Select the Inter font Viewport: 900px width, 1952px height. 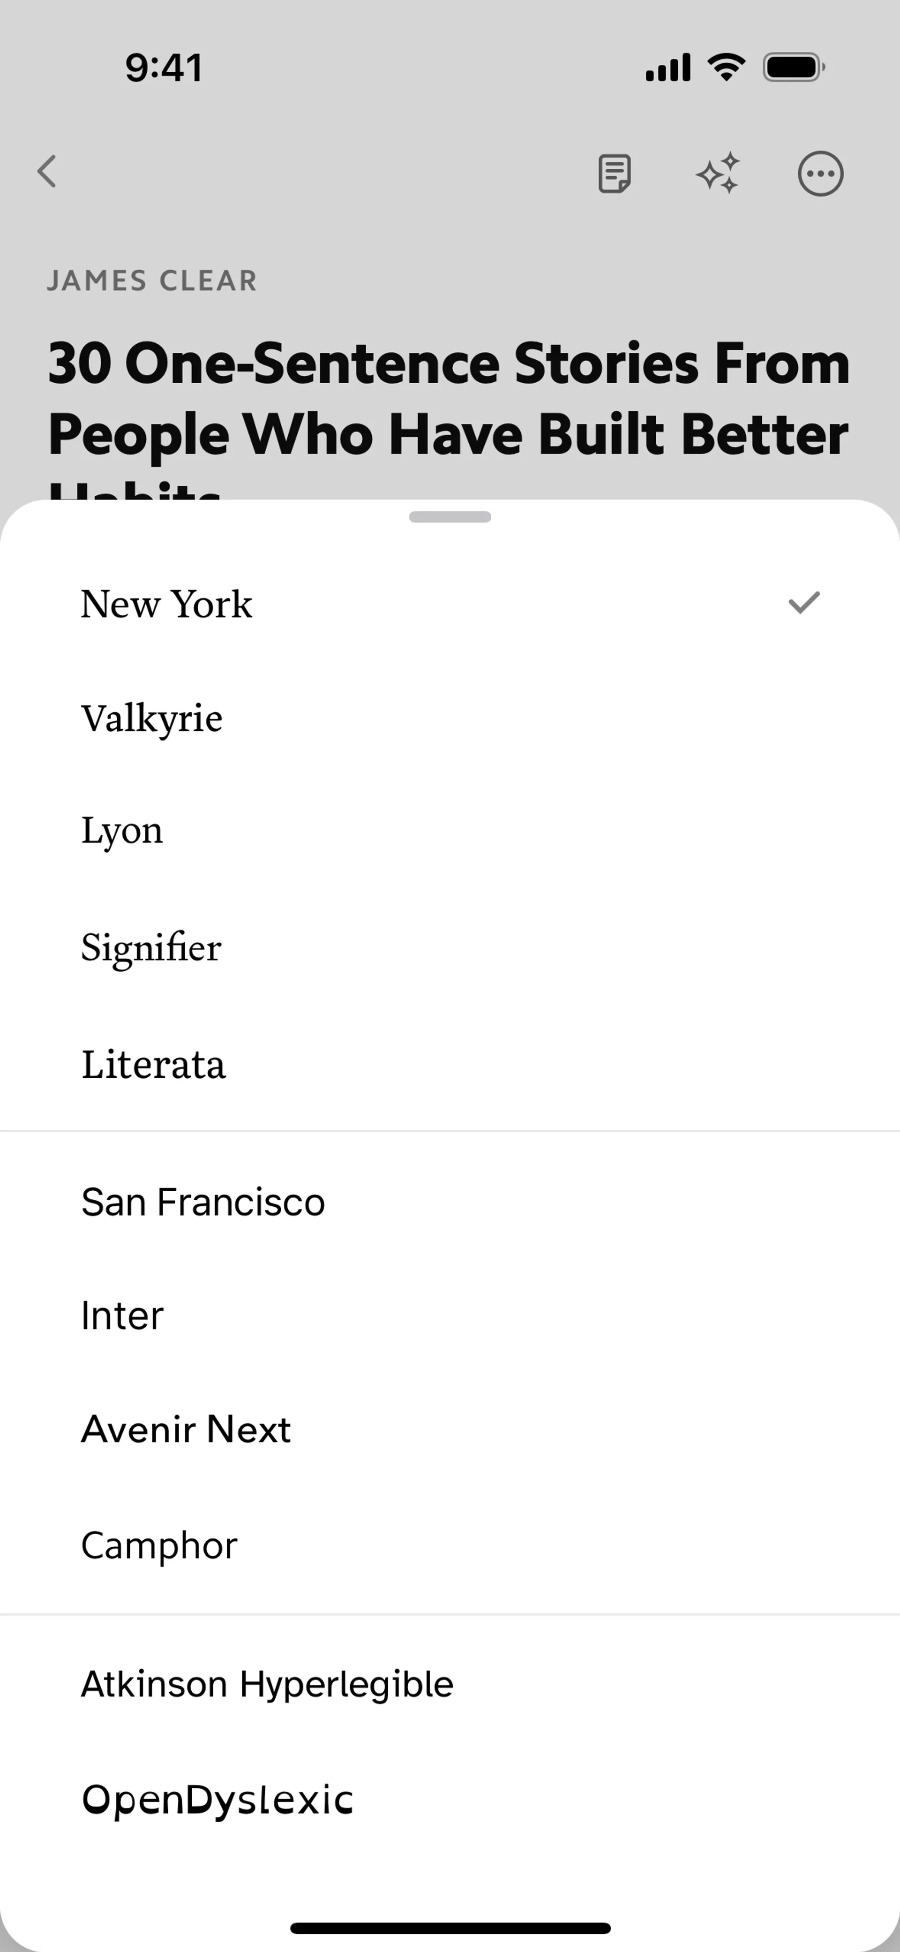[122, 1316]
